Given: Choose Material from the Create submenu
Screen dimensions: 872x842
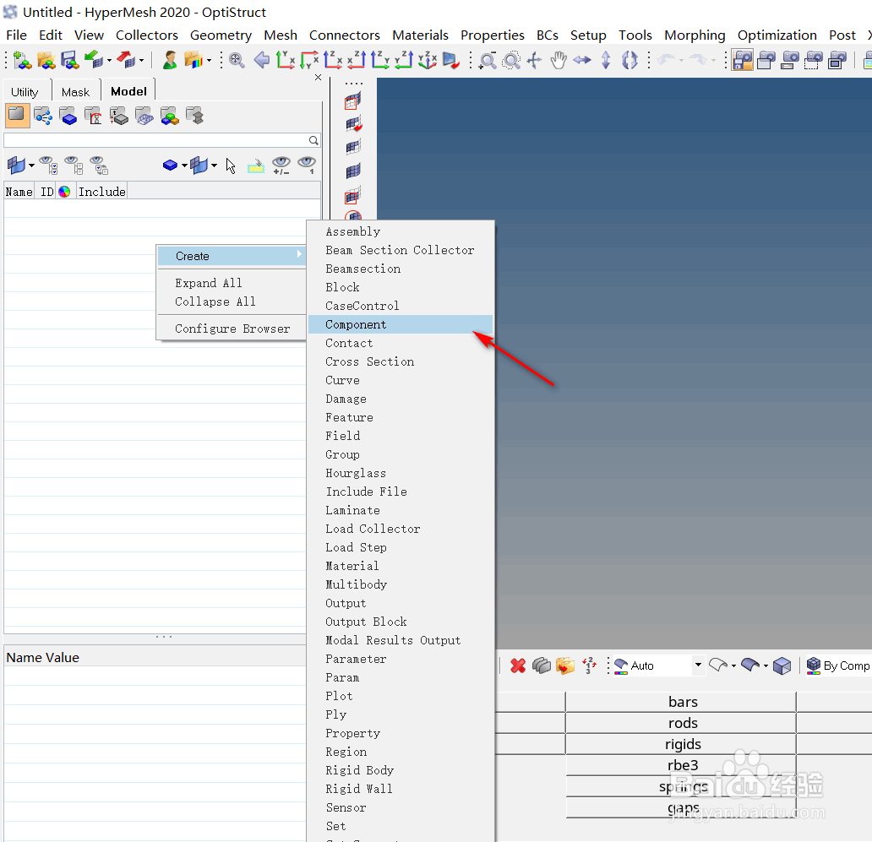Looking at the screenshot, I should point(401,566).
